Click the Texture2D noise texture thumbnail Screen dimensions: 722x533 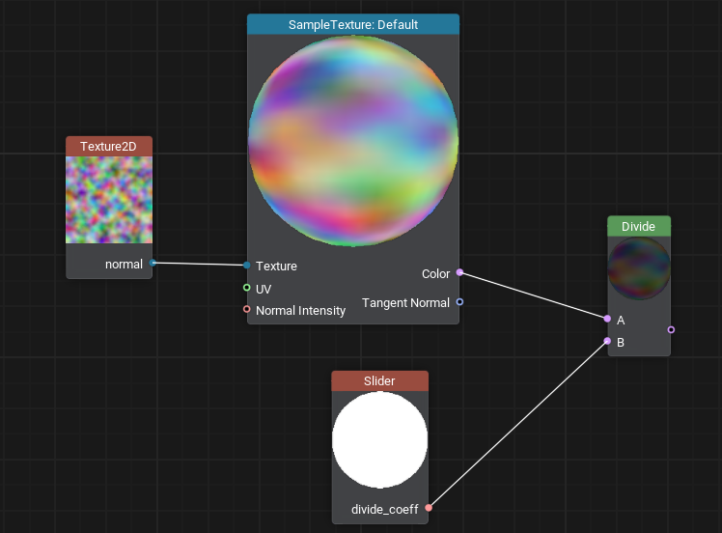[x=109, y=200]
